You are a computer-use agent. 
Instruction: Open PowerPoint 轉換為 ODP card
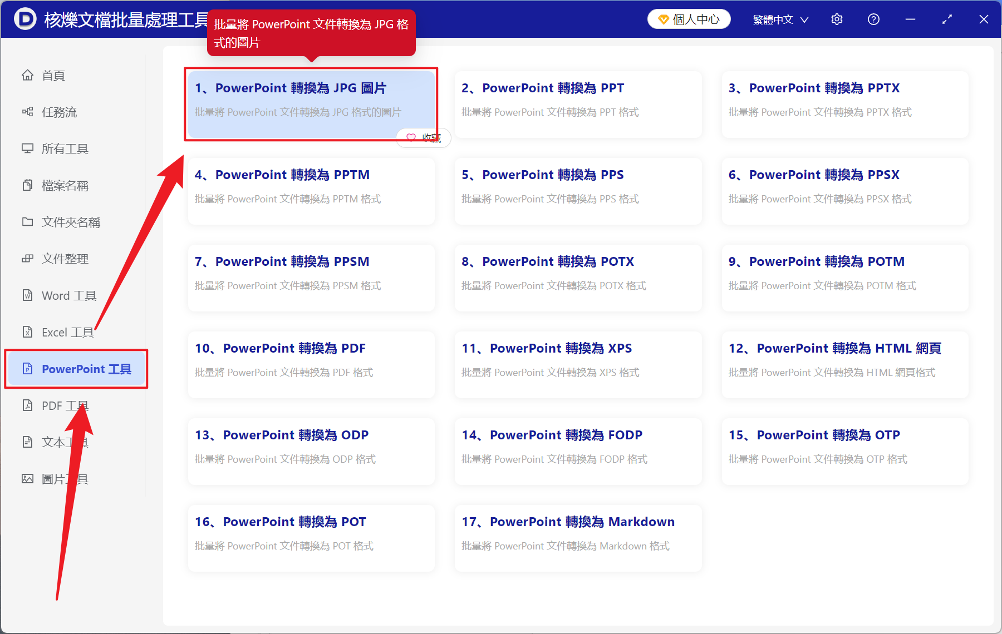click(311, 452)
